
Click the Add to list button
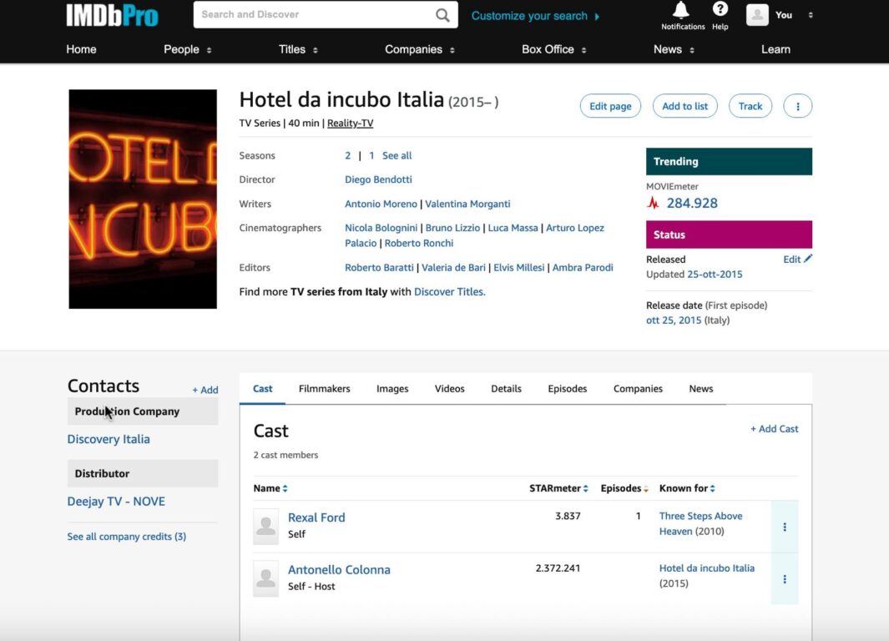click(684, 106)
